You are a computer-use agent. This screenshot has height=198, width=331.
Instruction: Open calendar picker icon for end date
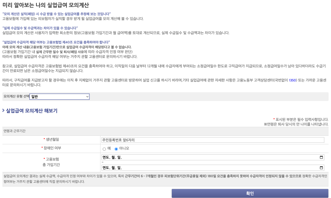tap(321, 168)
